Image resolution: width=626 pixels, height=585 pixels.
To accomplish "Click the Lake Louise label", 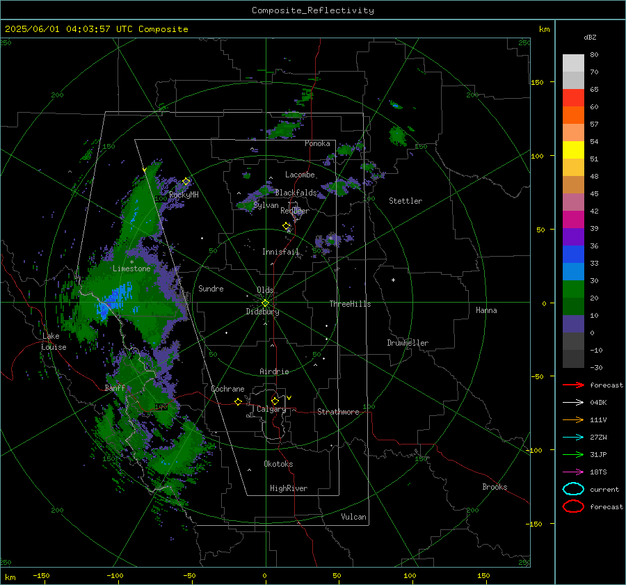I will [54, 342].
